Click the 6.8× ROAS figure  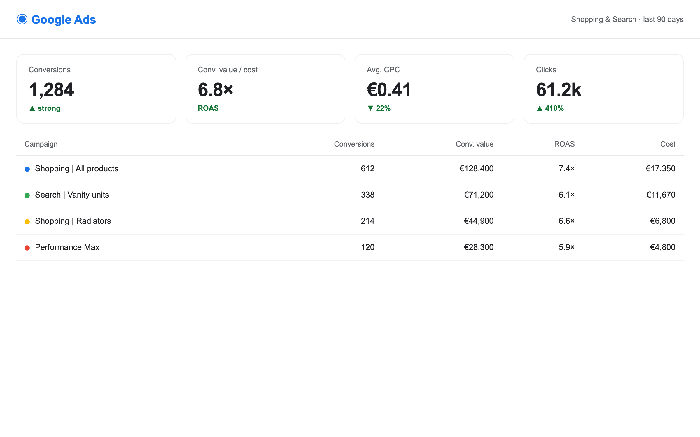[216, 89]
